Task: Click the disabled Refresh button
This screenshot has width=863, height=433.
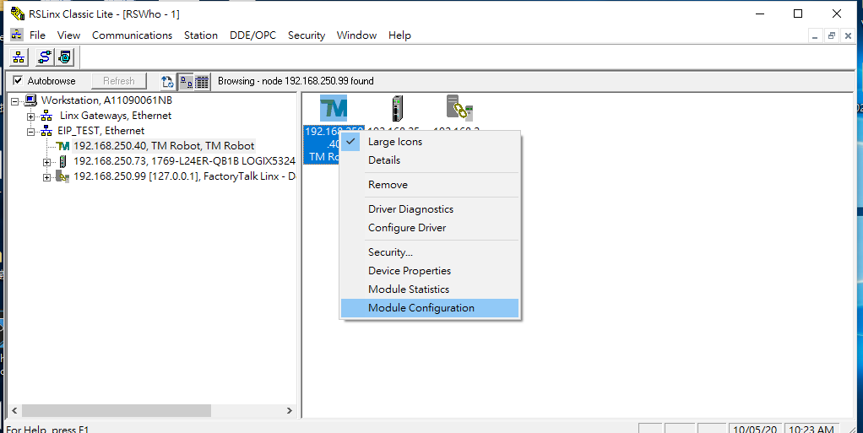Action: point(119,81)
